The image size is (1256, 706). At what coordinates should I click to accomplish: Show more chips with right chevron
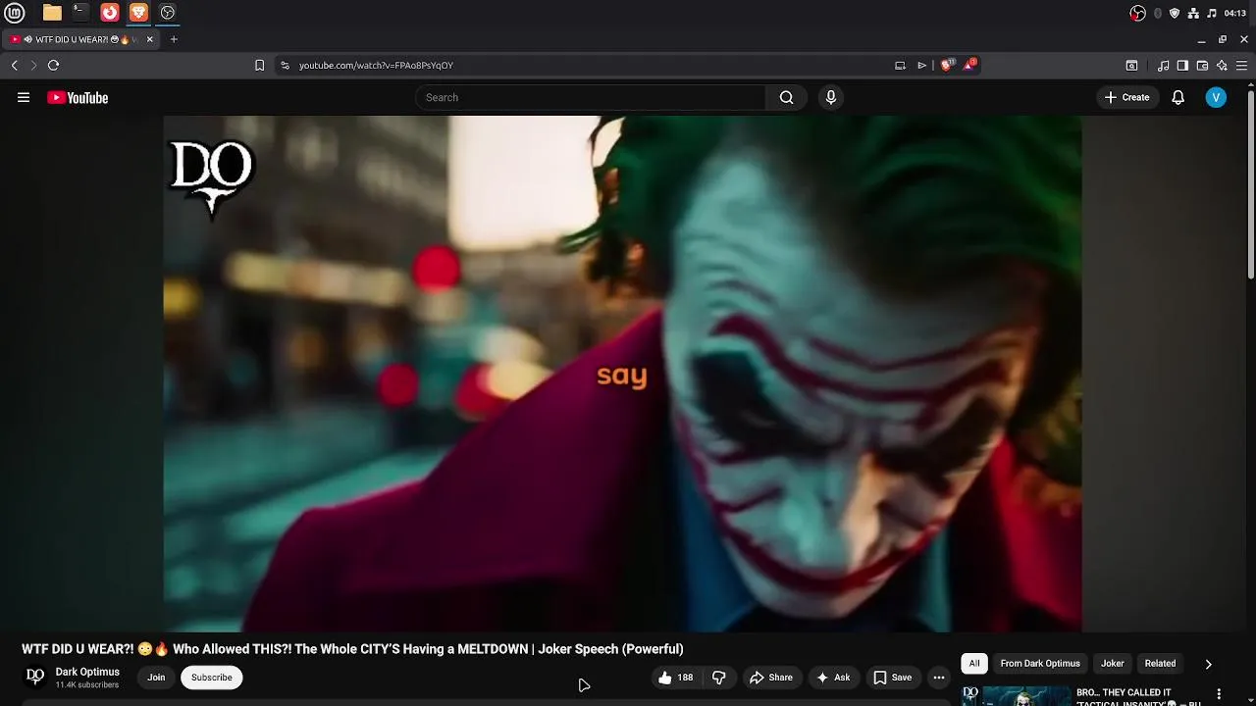(1208, 664)
